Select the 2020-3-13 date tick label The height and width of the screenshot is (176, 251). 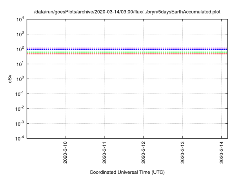(182, 153)
